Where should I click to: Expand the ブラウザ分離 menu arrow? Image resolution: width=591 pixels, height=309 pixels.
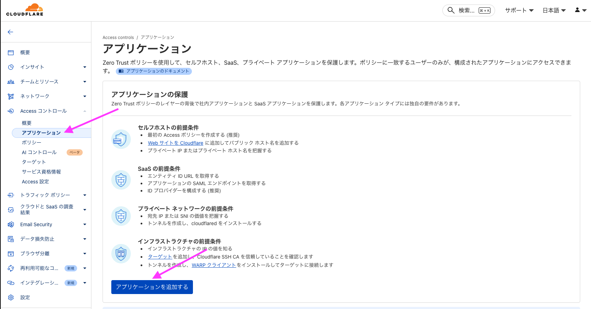85,254
